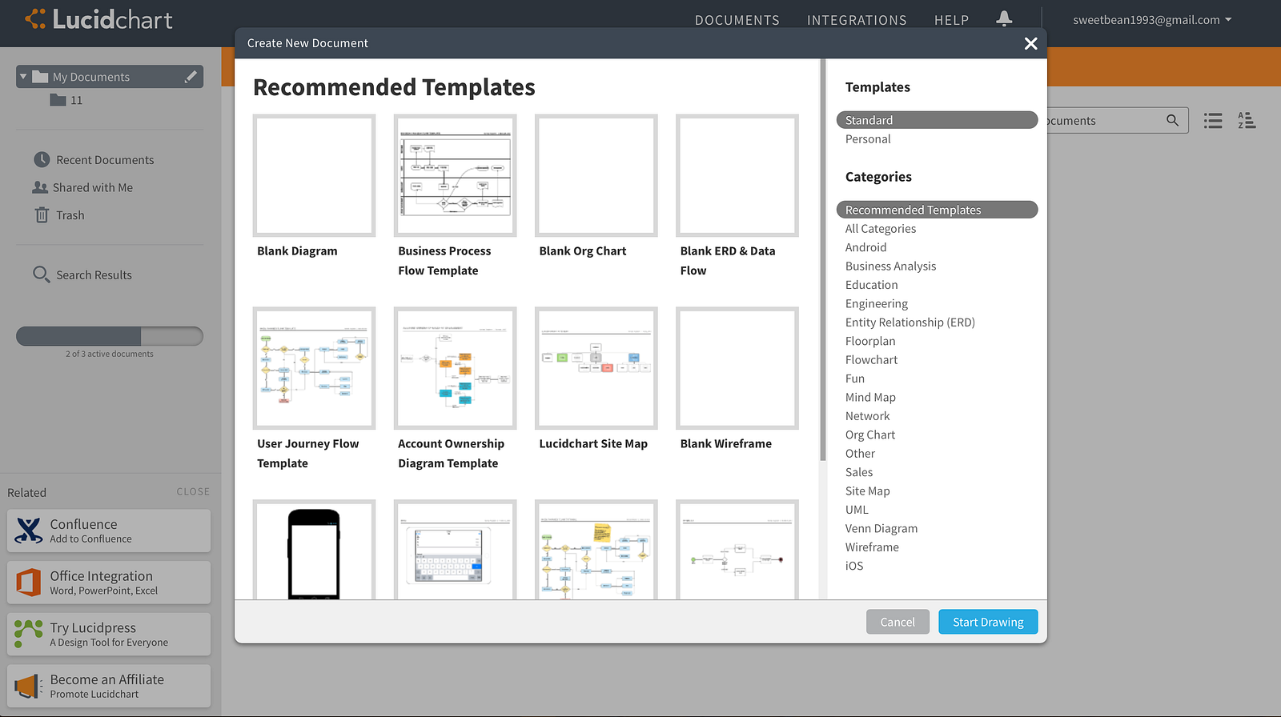This screenshot has height=717, width=1281.
Task: Choose the Sales category
Action: [x=859, y=472]
